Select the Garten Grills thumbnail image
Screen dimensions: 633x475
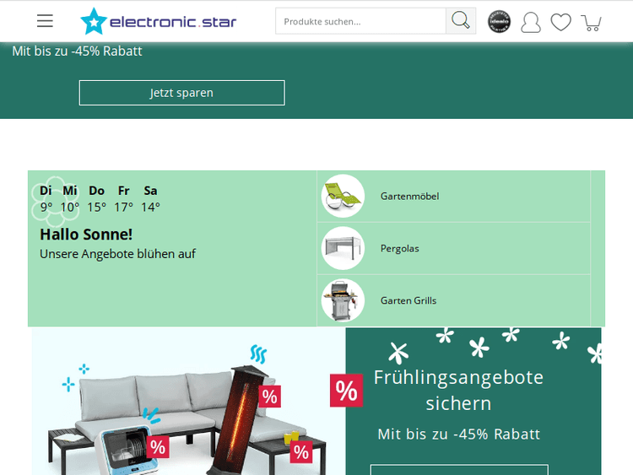pos(343,300)
